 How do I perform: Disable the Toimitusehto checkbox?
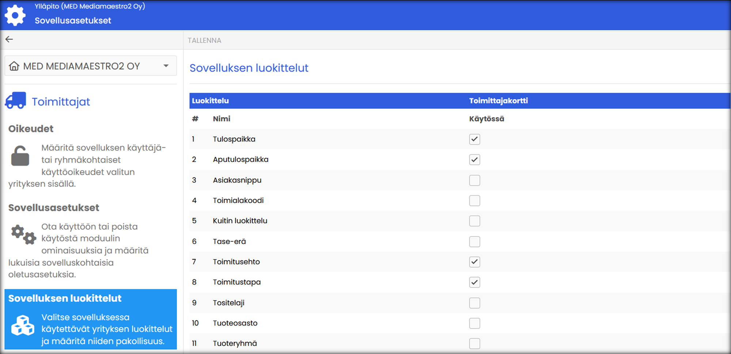point(474,262)
